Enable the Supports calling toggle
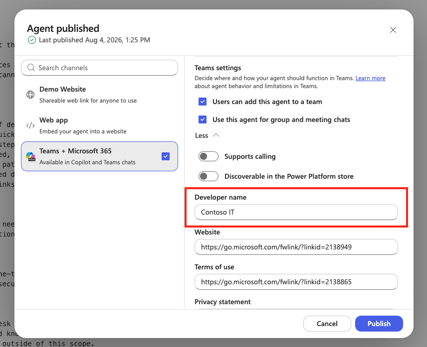Image resolution: width=427 pixels, height=347 pixels. click(x=209, y=156)
